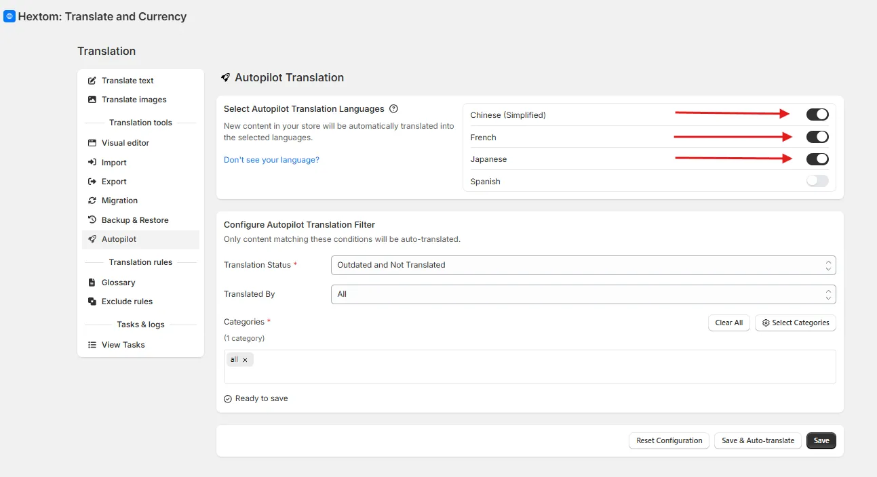Click 'Configure Autopilot Translation Filter' heading
The width and height of the screenshot is (877, 477).
click(299, 225)
